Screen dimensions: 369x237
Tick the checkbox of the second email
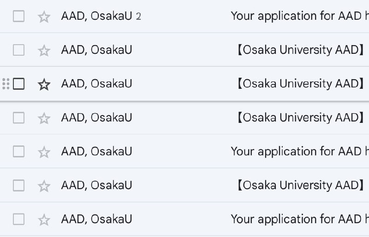18,50
